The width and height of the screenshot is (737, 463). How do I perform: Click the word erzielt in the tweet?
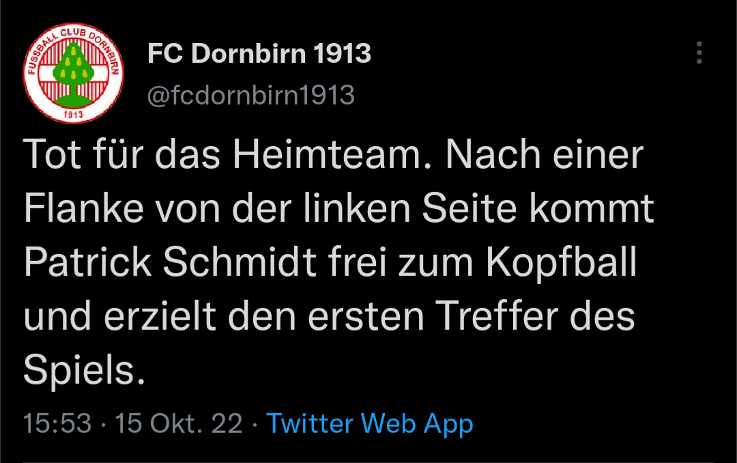160,315
